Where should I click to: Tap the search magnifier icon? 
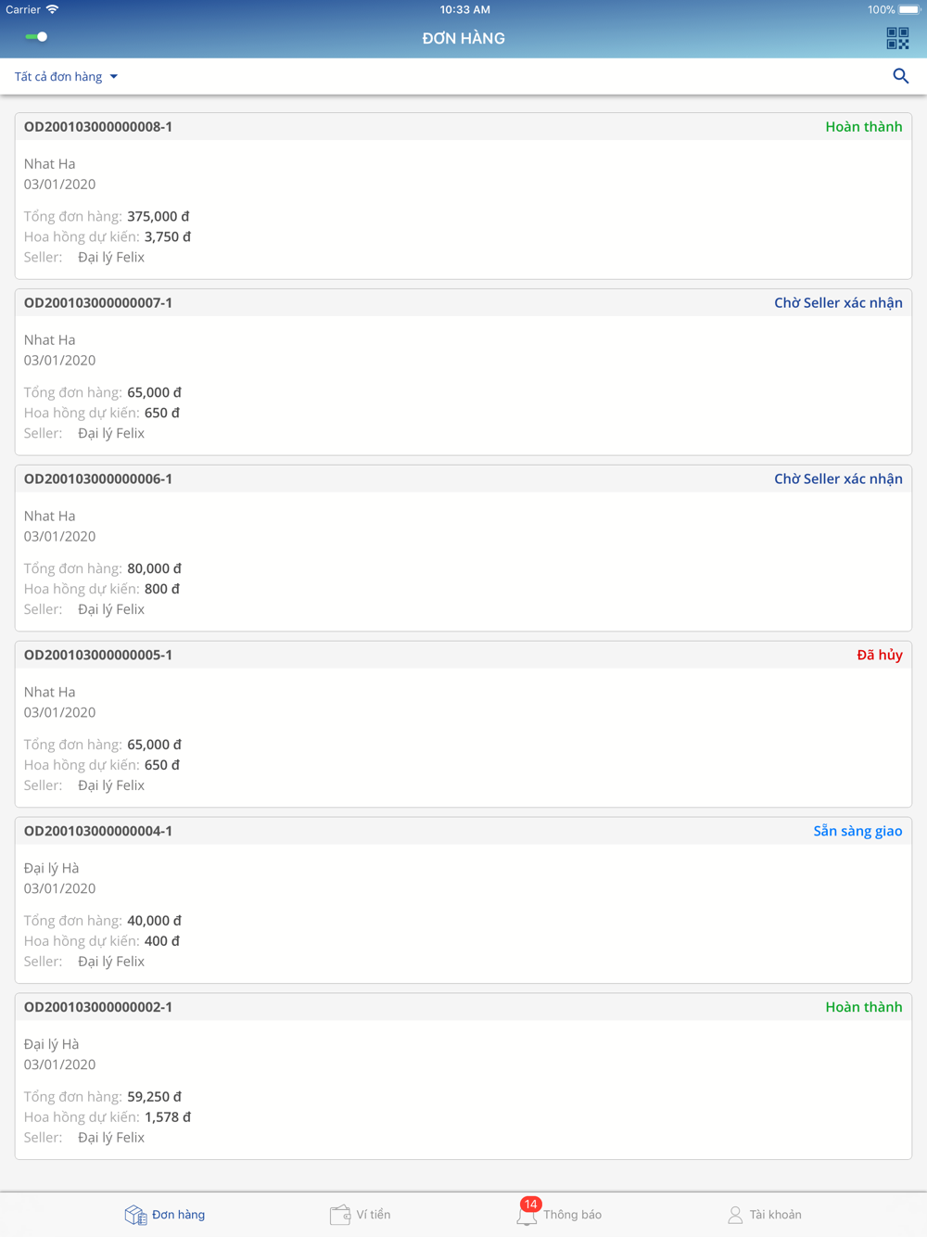click(x=900, y=76)
